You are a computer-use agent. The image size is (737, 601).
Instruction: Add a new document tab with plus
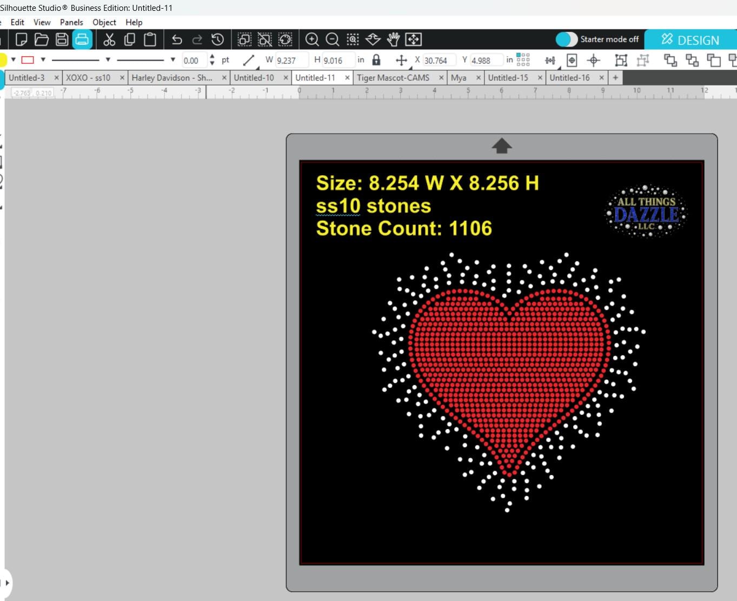pos(615,78)
